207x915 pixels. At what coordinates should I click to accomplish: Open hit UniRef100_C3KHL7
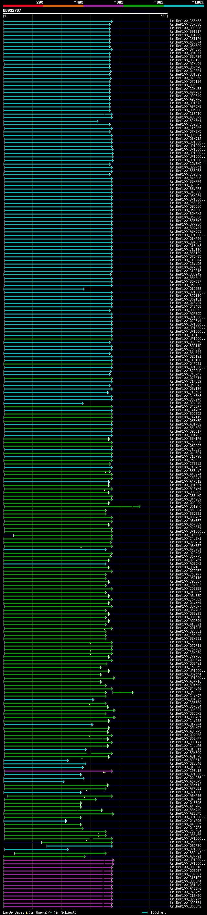[x=186, y=874]
